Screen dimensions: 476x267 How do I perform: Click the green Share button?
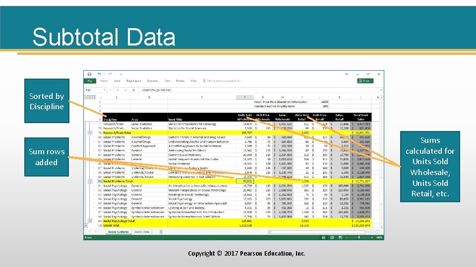click(365, 81)
